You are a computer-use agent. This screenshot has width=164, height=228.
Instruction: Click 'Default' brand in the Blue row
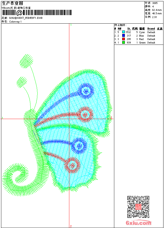click(151, 36)
